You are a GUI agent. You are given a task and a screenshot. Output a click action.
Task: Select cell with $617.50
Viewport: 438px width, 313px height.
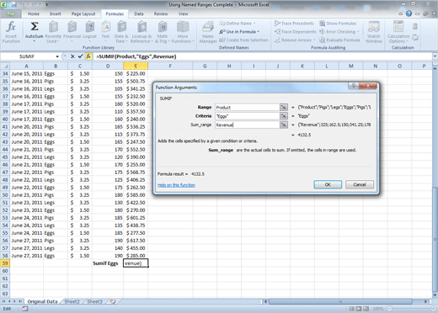[136, 241]
